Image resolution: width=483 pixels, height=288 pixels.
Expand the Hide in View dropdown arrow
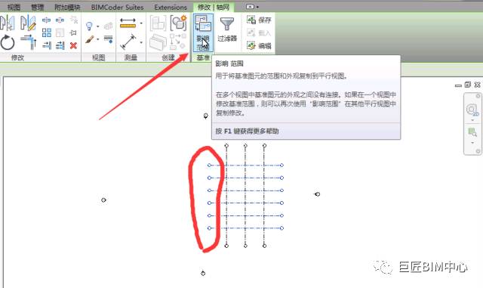pyautogui.click(x=97, y=26)
